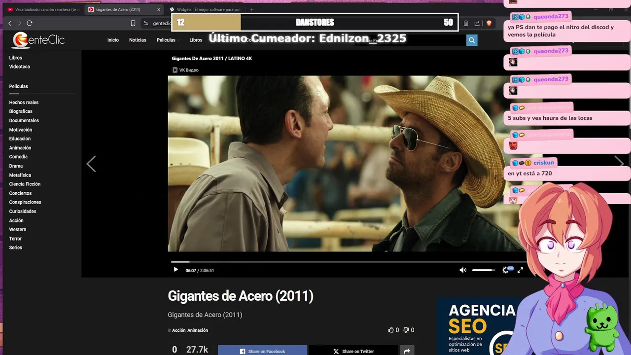
Task: Open Comedia sidebar category
Action: click(18, 157)
